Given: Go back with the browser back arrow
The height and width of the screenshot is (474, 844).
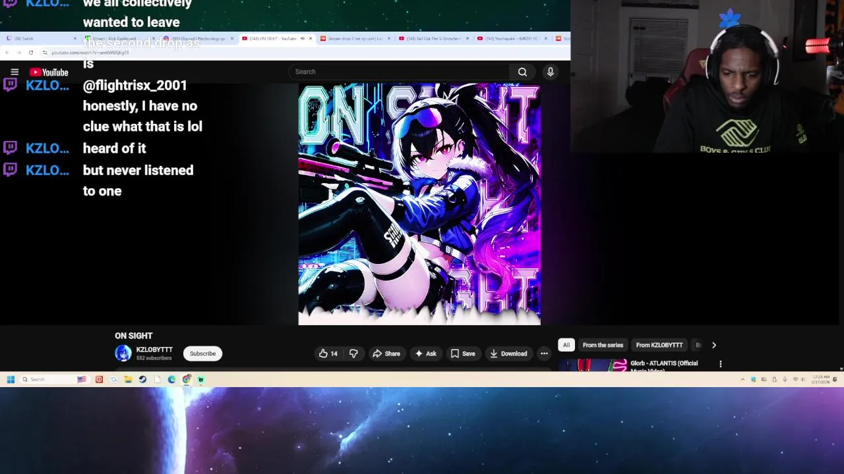Looking at the screenshot, I should click(7, 53).
